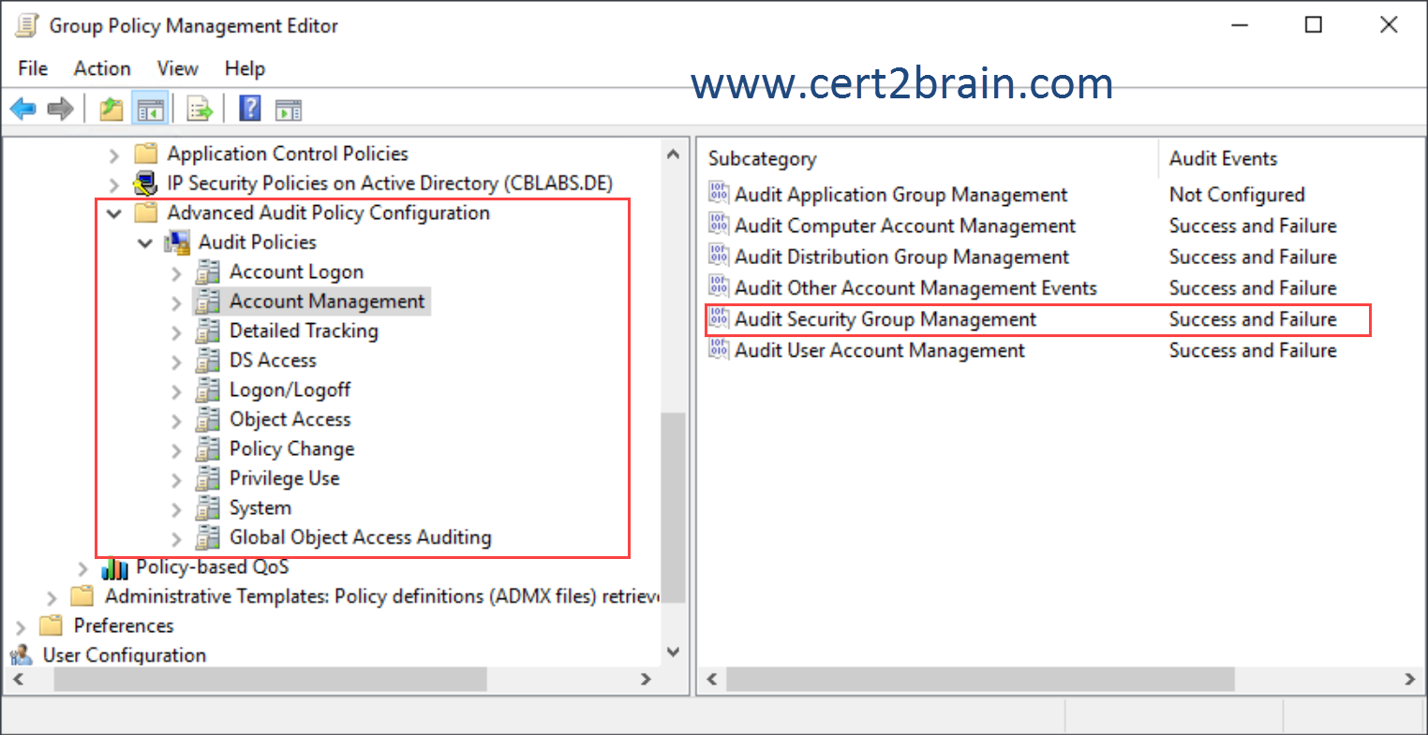Viewport: 1428px width, 735px height.
Task: Click the Account Logon category icon
Action: tap(207, 272)
